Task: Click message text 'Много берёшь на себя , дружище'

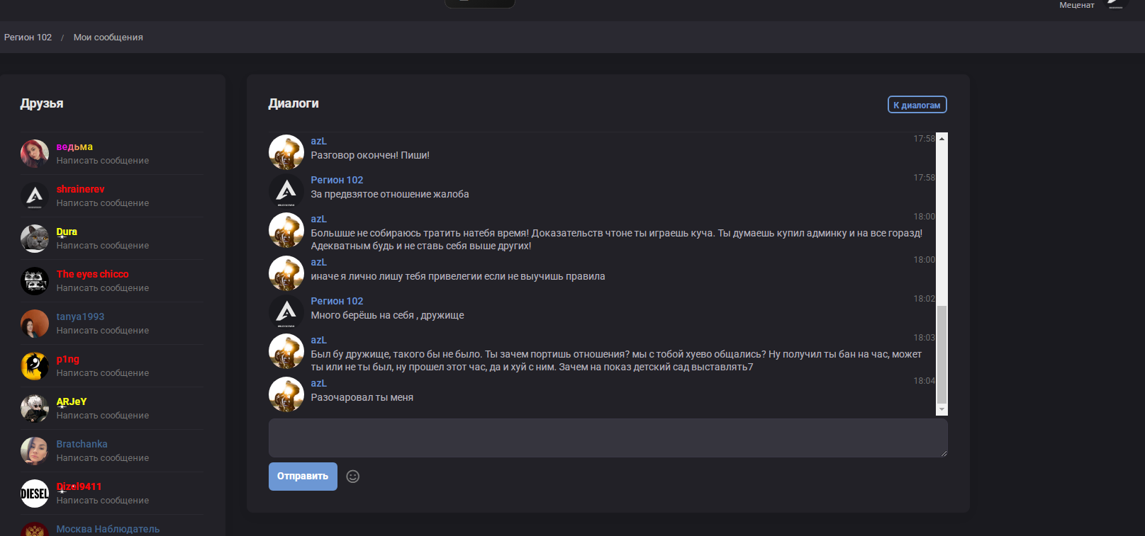Action: tap(387, 315)
